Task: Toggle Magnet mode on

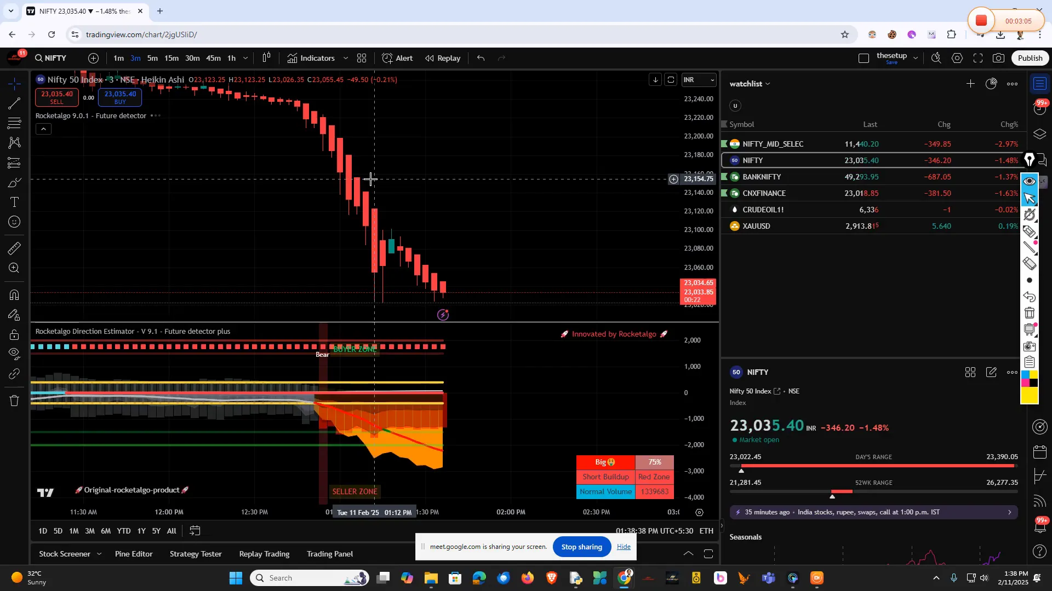Action: [14, 295]
